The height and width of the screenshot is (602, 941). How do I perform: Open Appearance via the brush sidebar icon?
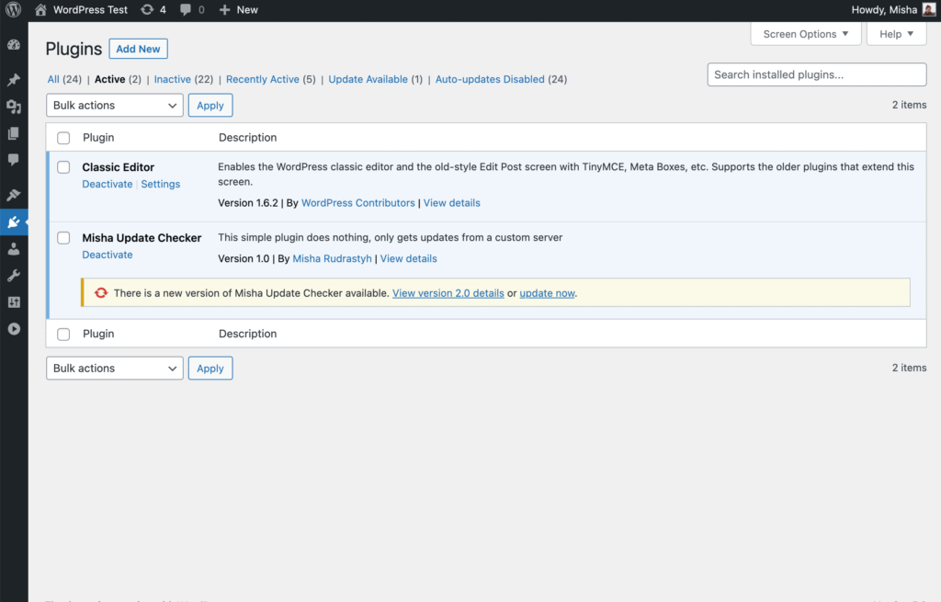14,195
